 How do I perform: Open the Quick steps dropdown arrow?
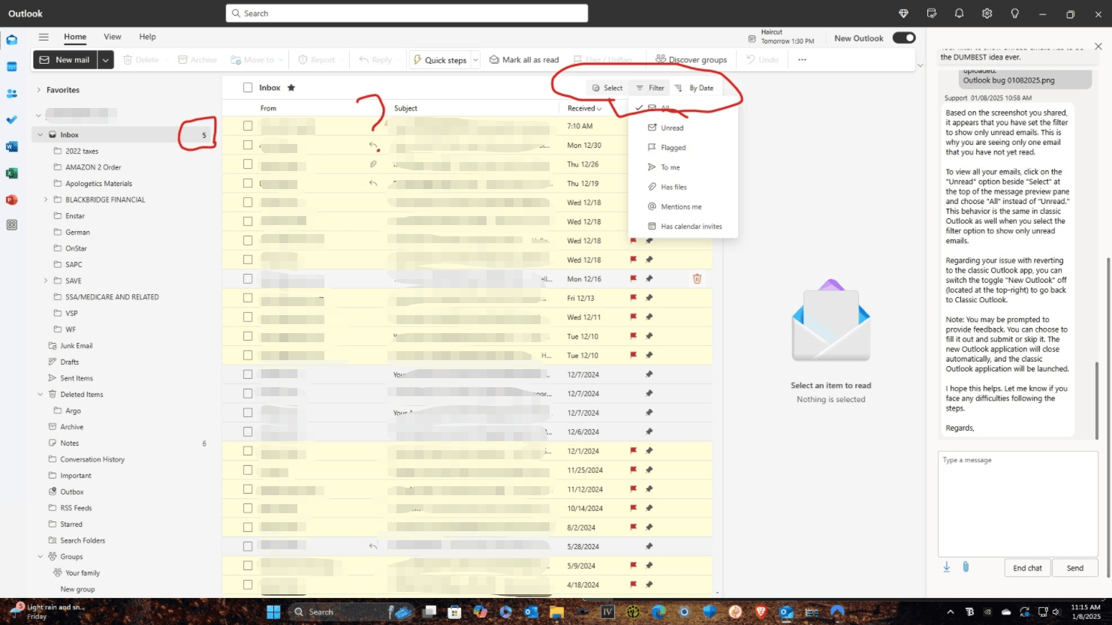pyautogui.click(x=475, y=60)
